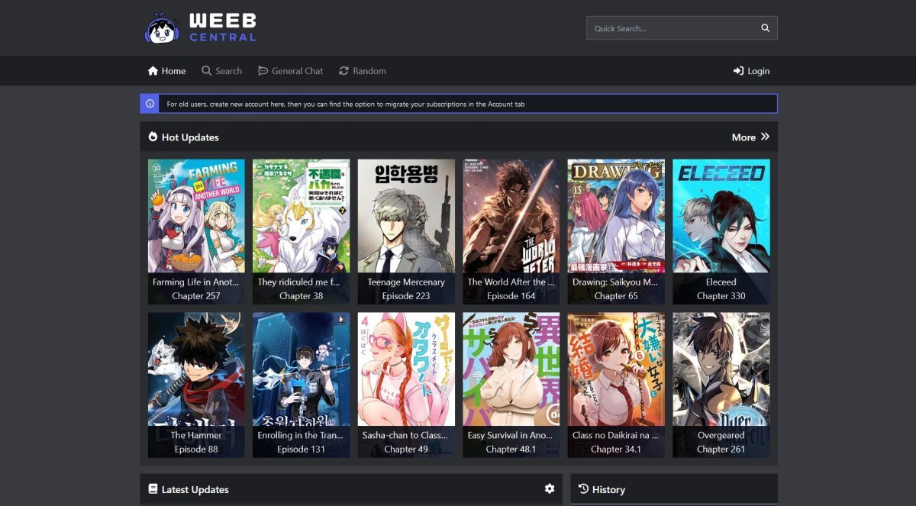The width and height of the screenshot is (916, 506).
Task: Click 'Chapter 49' text
Action: pos(406,450)
